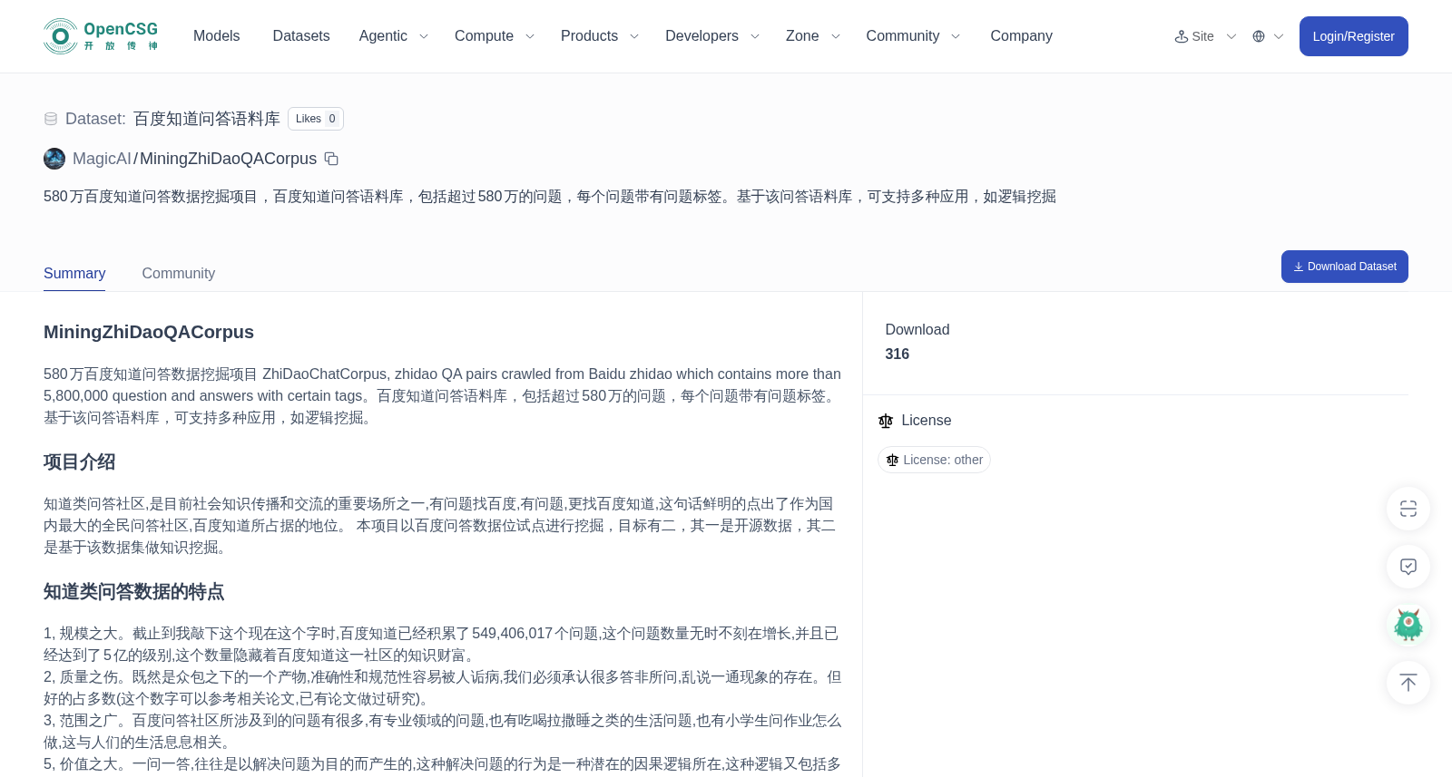Click the Download Dataset button
Viewport: 1452px width, 777px height.
click(1344, 267)
